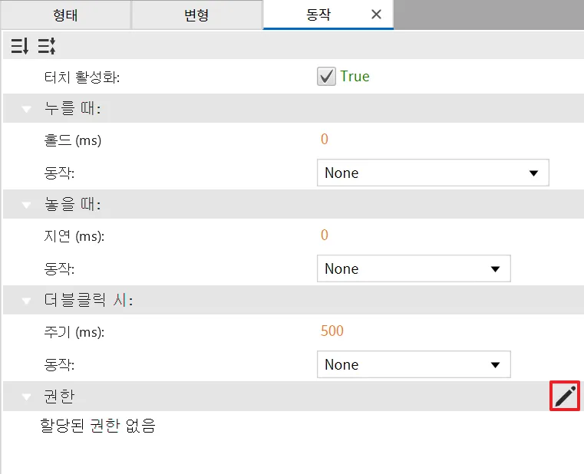584x474 pixels.
Task: Click the collapse-all icon with converging arrows
Action: coord(47,46)
